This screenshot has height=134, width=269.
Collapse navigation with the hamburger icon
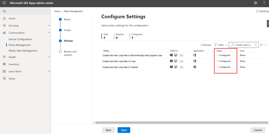[4, 11]
